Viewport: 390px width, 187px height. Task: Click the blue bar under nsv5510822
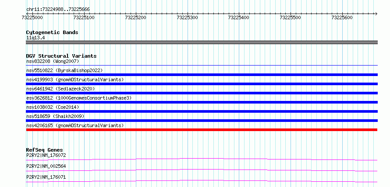202,75
